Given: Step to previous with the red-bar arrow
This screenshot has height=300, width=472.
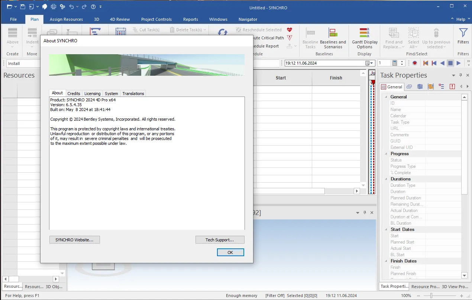Looking at the screenshot, I should (434, 63).
